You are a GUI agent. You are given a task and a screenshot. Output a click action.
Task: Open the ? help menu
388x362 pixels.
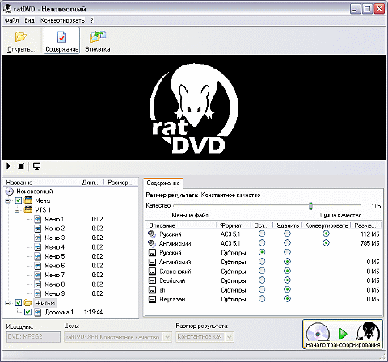point(92,20)
